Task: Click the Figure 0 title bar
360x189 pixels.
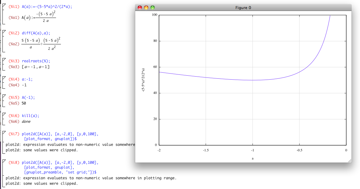Action: (243, 8)
